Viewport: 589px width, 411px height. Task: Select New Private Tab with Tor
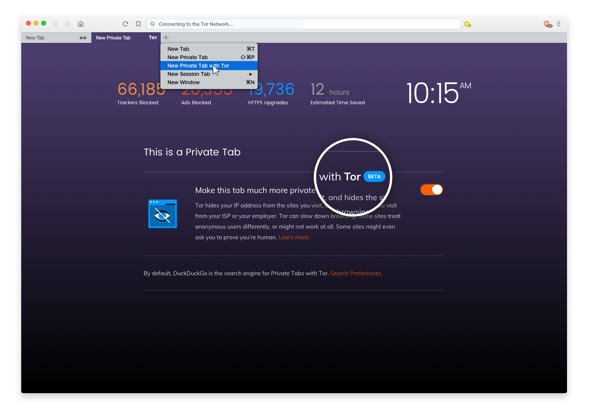pyautogui.click(x=209, y=66)
